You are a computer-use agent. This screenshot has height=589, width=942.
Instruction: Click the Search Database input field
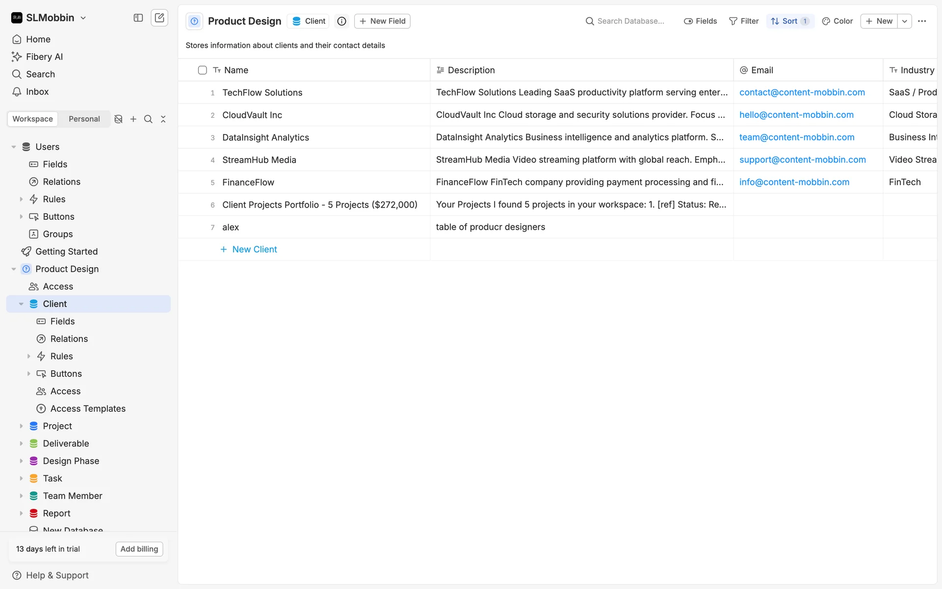click(x=630, y=21)
